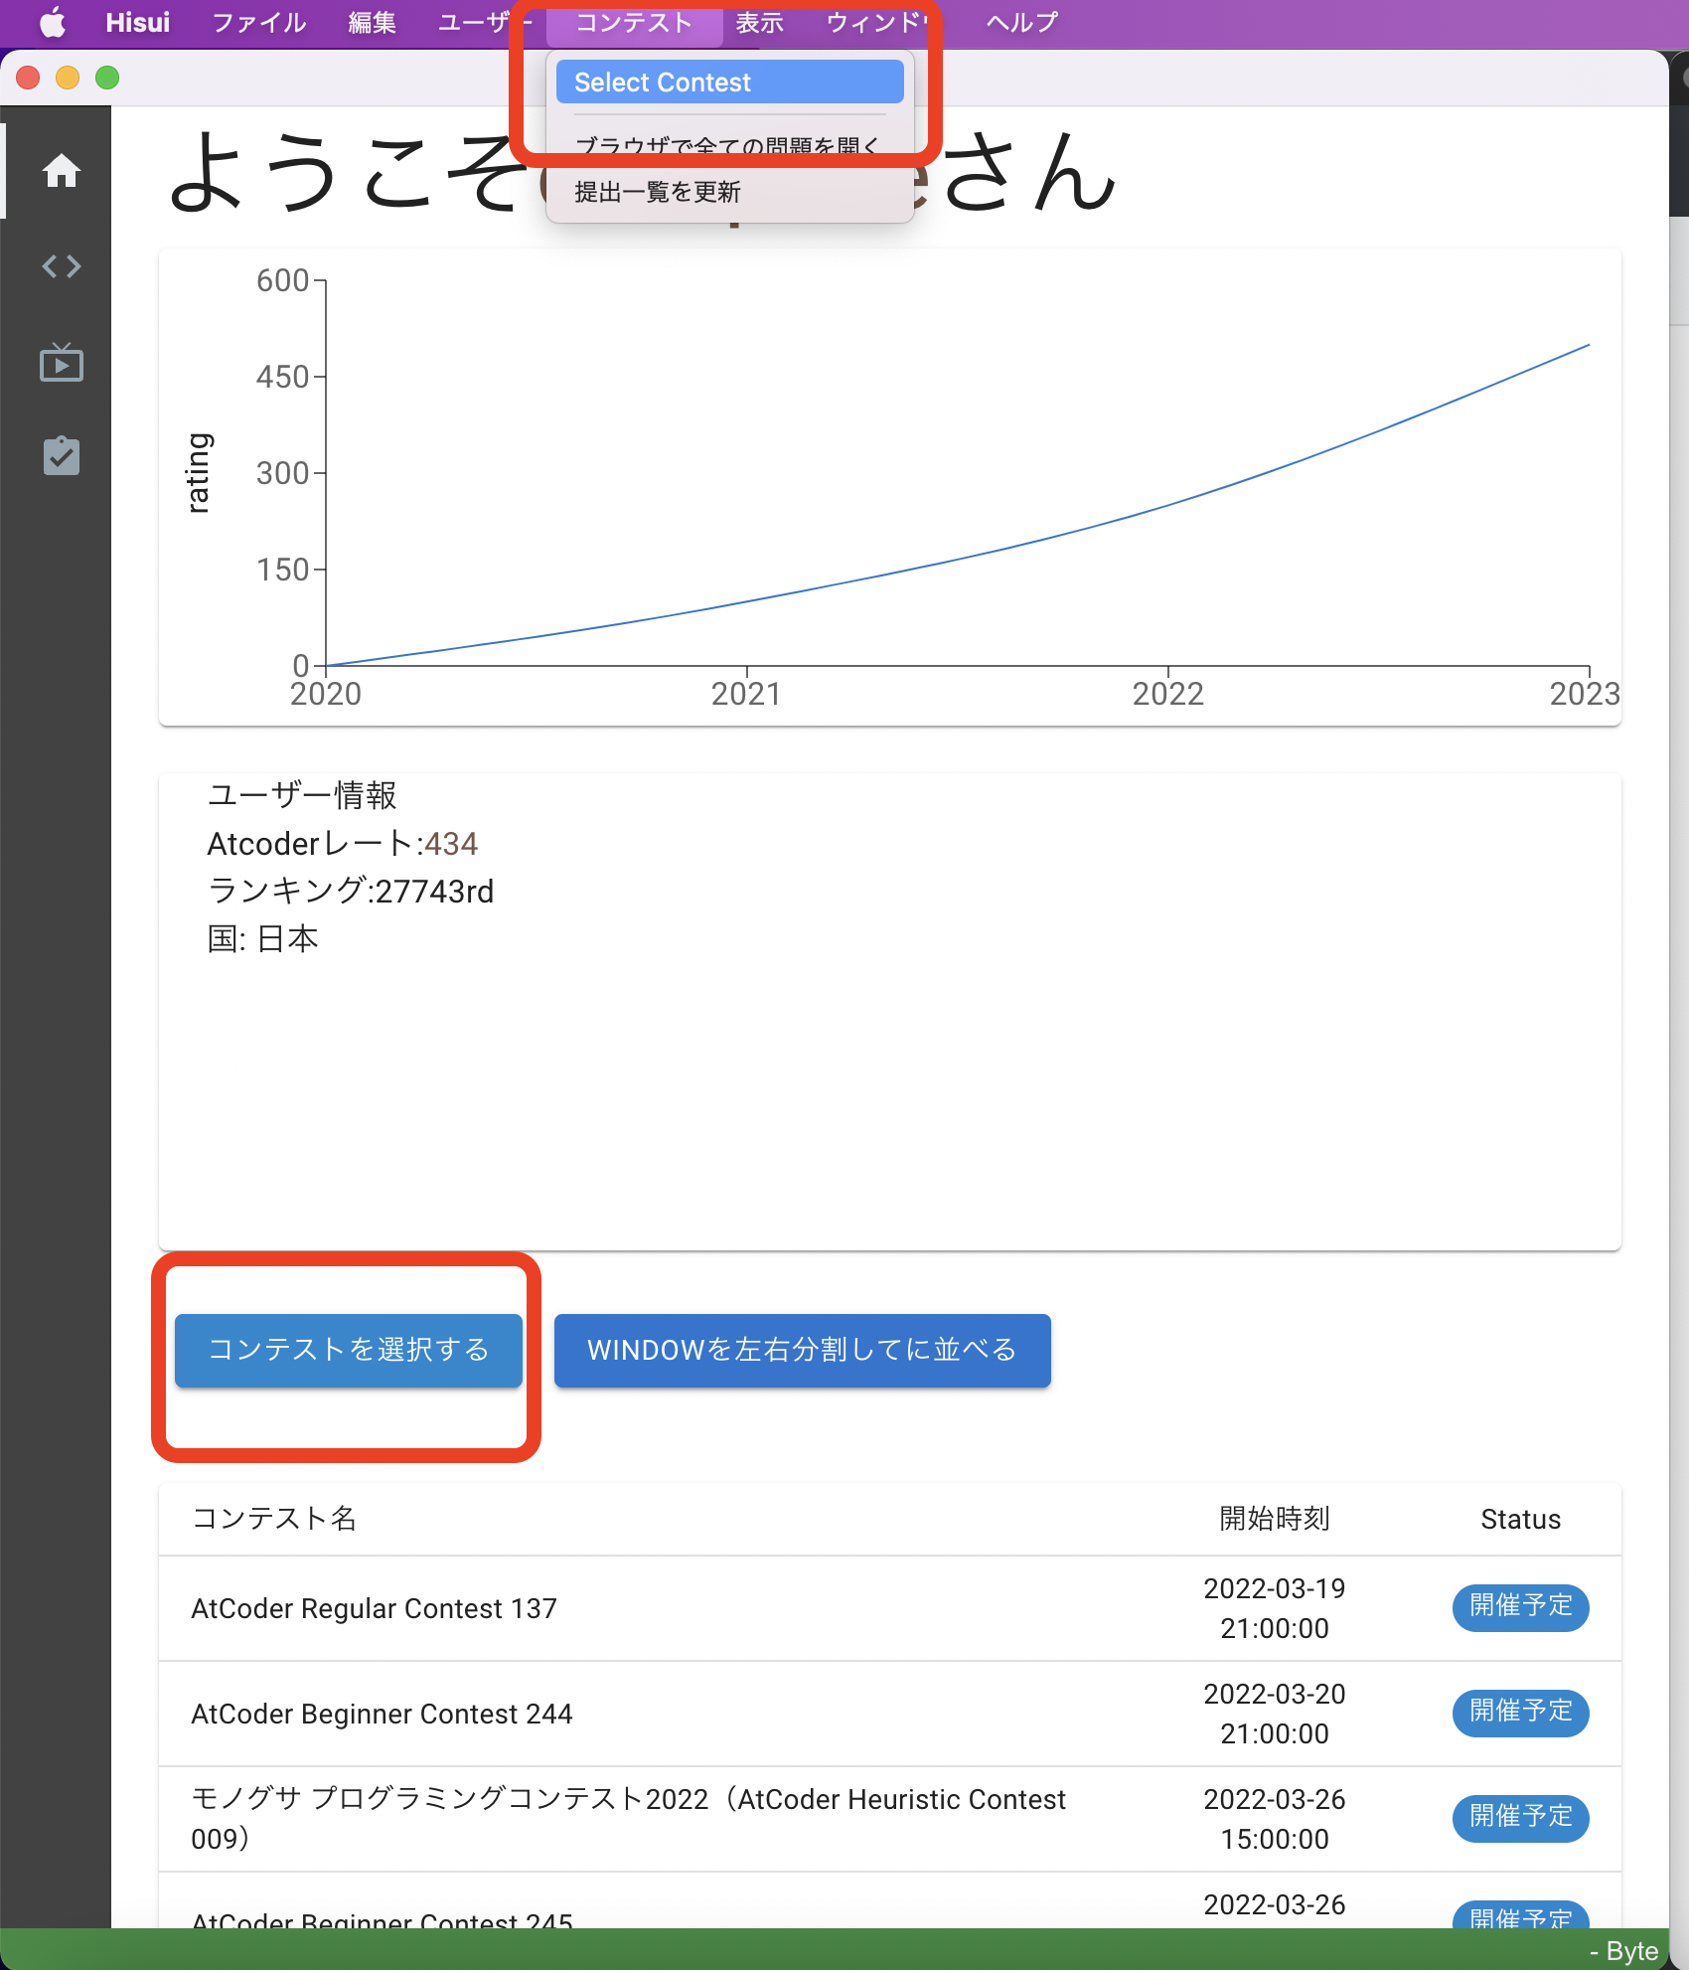This screenshot has height=1970, width=1689.
Task: Open the ユーザー menu
Action: [x=486, y=22]
